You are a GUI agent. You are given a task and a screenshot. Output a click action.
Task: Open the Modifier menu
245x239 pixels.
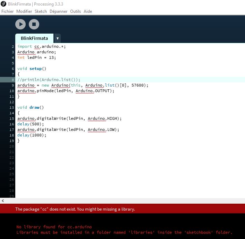tap(24, 11)
